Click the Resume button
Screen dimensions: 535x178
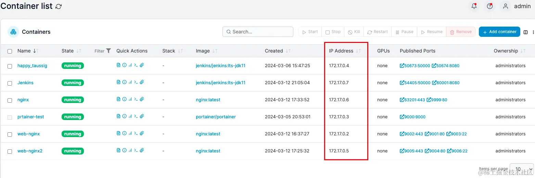point(432,32)
